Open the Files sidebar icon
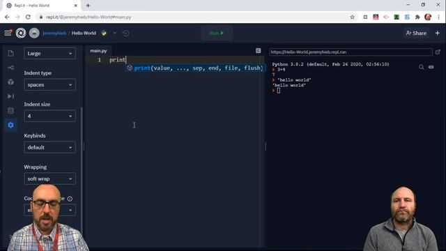Image resolution: width=446 pixels, height=251 pixels. coord(11,53)
